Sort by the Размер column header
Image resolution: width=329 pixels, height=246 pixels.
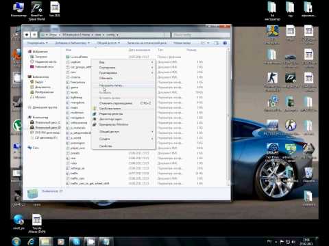coord(191,50)
